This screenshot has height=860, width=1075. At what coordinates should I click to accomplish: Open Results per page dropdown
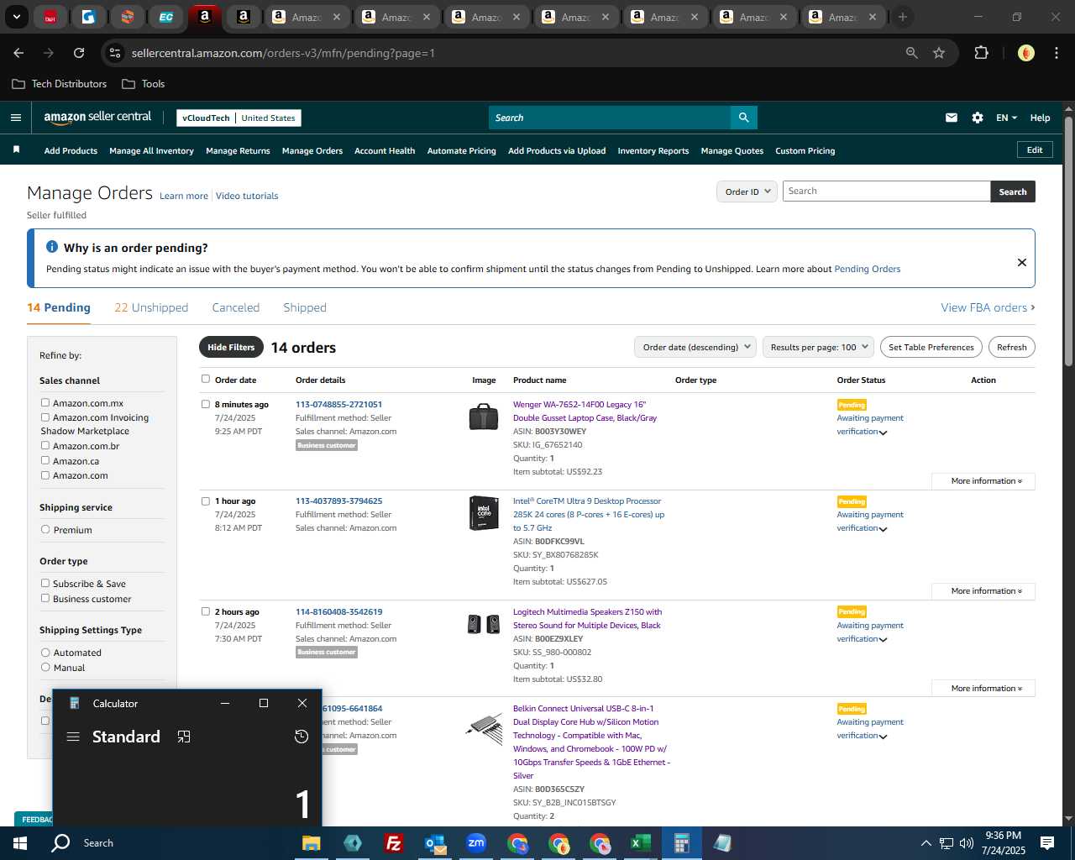pyautogui.click(x=819, y=347)
